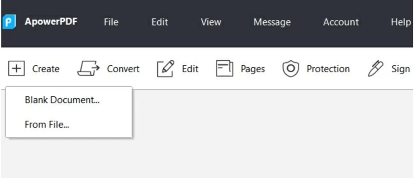Click the Protection shield icon
The image size is (414, 178).
coord(291,69)
